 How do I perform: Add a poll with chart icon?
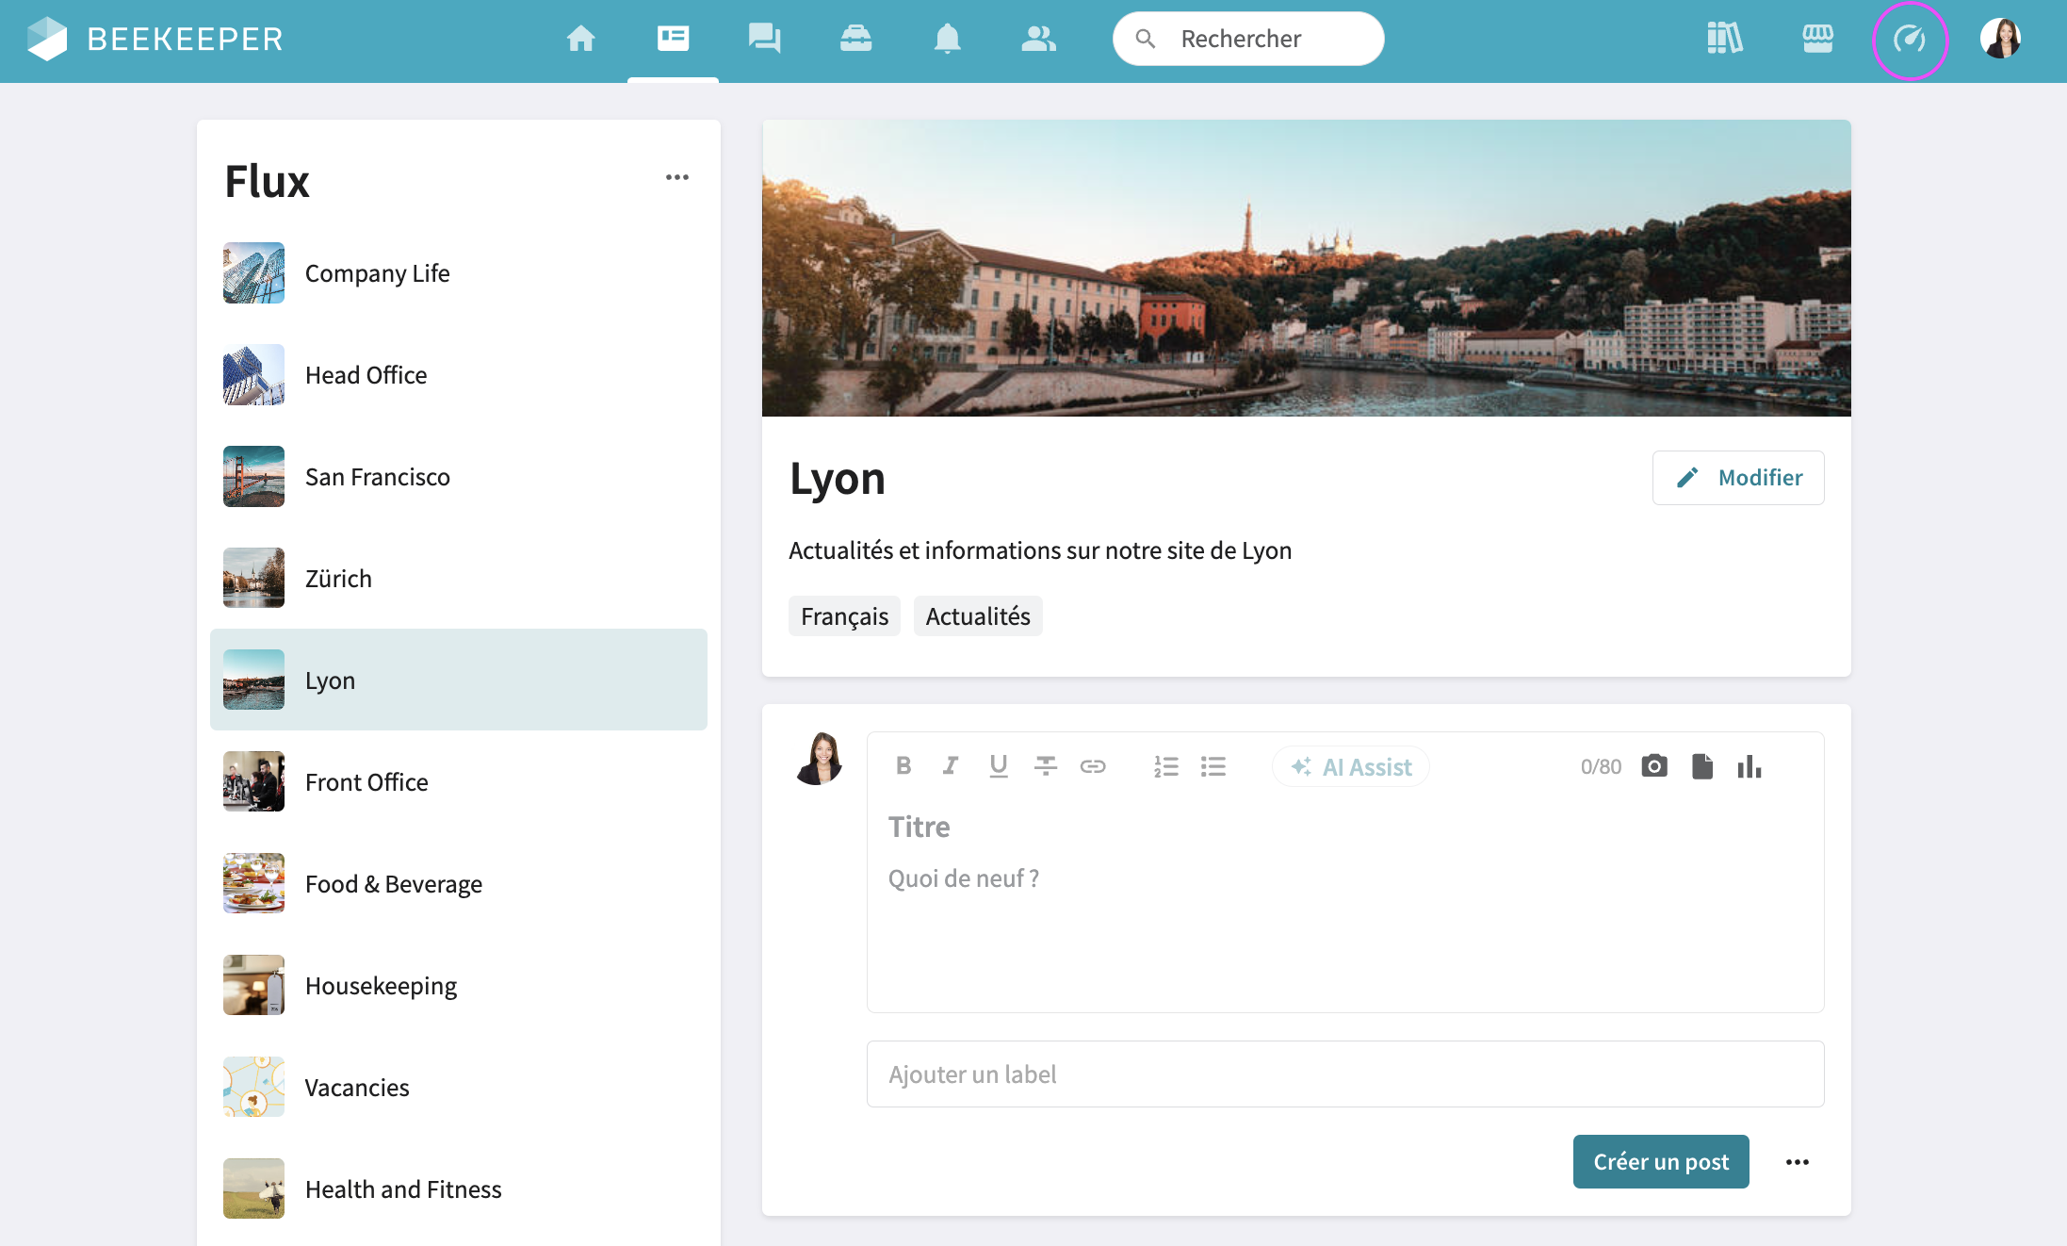click(x=1750, y=766)
